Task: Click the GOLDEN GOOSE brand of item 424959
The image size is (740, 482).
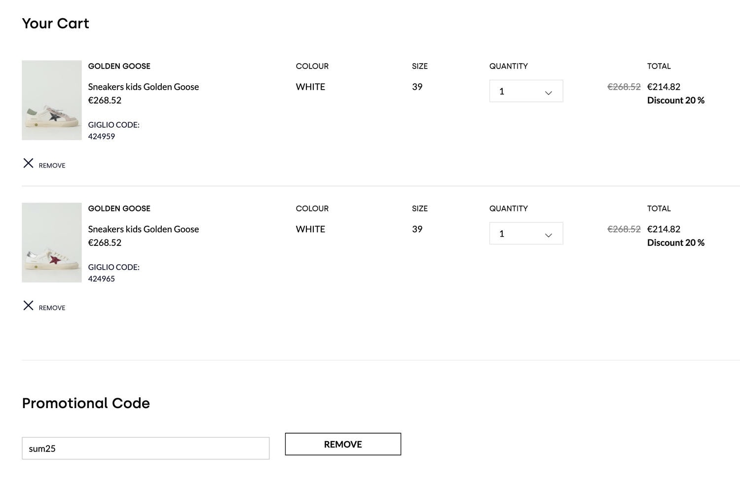Action: (119, 66)
